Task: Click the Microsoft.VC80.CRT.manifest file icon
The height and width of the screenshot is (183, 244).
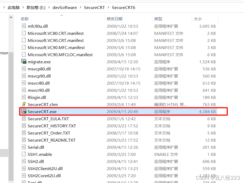Action: pos(24,33)
